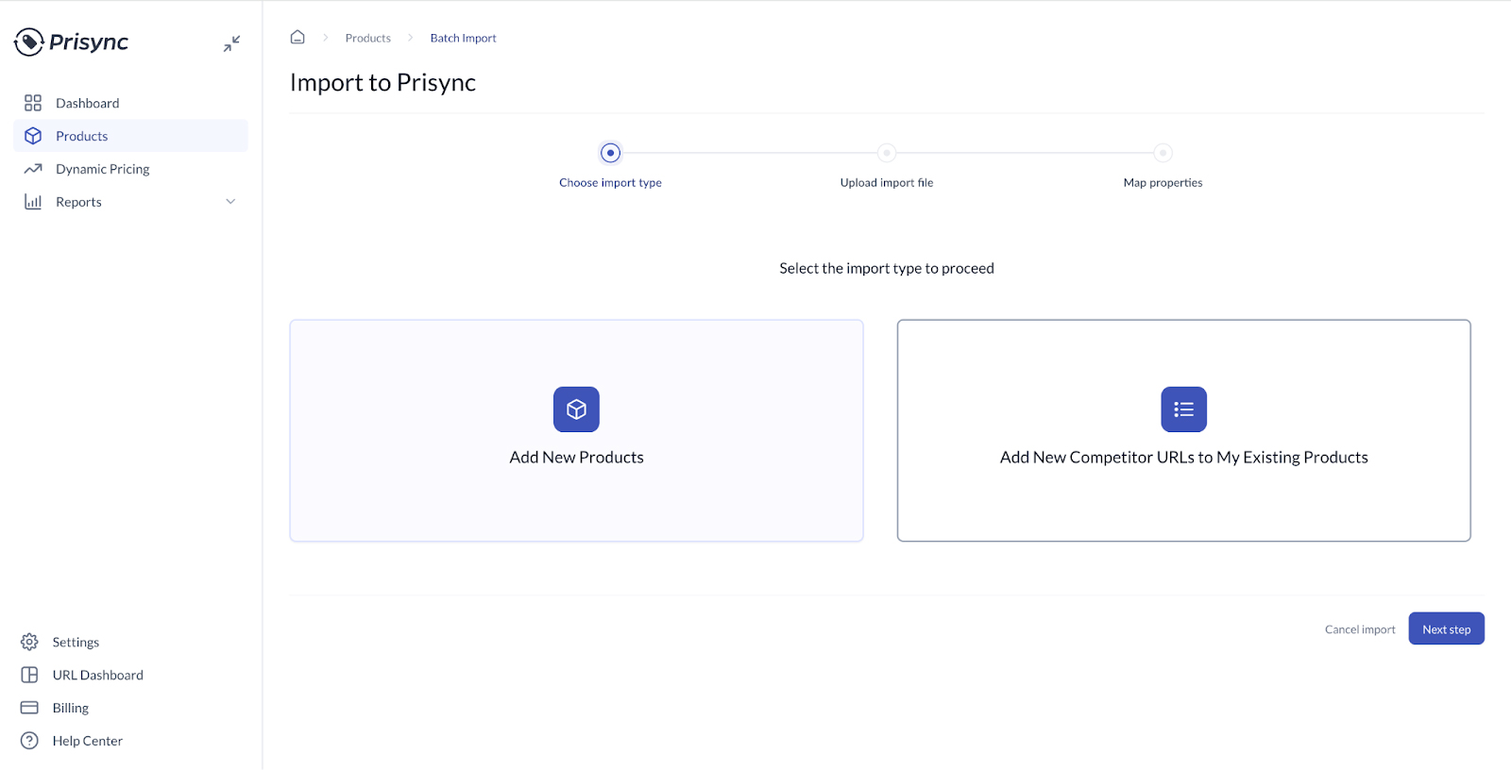Click the home breadcrumb icon

pyautogui.click(x=297, y=38)
